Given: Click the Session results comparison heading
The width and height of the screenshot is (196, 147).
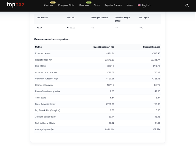Looking at the screenshot, I should [x=52, y=39].
